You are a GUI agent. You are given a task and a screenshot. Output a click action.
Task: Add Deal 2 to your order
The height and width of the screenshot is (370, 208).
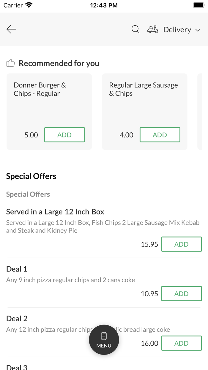181,343
